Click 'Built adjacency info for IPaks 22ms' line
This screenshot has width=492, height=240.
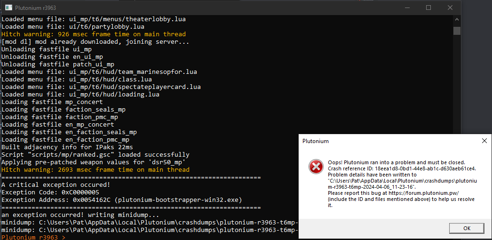pyautogui.click(x=67, y=147)
